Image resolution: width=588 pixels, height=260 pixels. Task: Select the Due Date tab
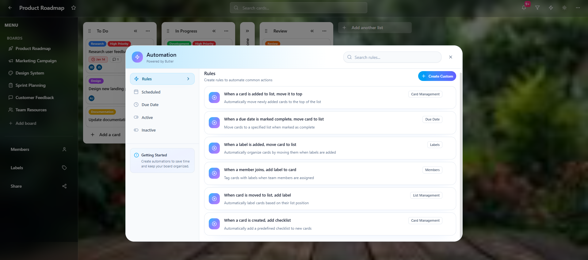tap(162, 105)
